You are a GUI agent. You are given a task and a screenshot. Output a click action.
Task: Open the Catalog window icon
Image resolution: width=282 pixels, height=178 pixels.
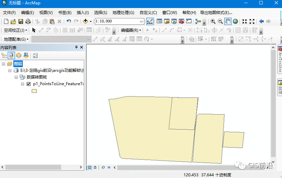click(x=167, y=21)
